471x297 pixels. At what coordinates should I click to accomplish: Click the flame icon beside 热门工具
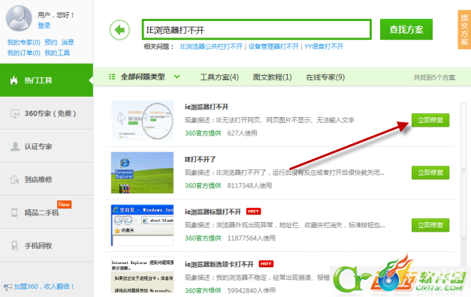click(x=14, y=80)
